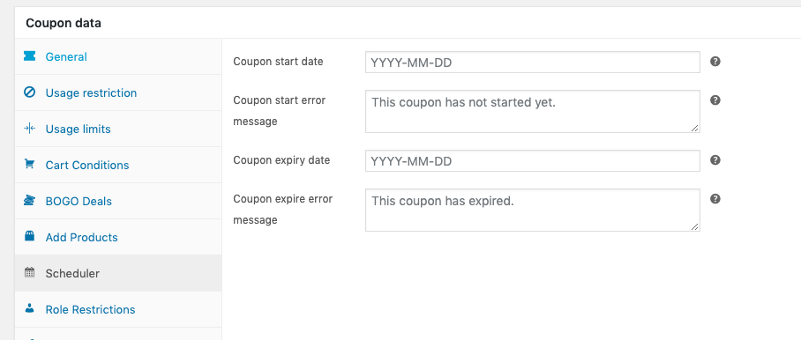Click the Scheduler calendar icon
The height and width of the screenshot is (340, 801).
(30, 273)
